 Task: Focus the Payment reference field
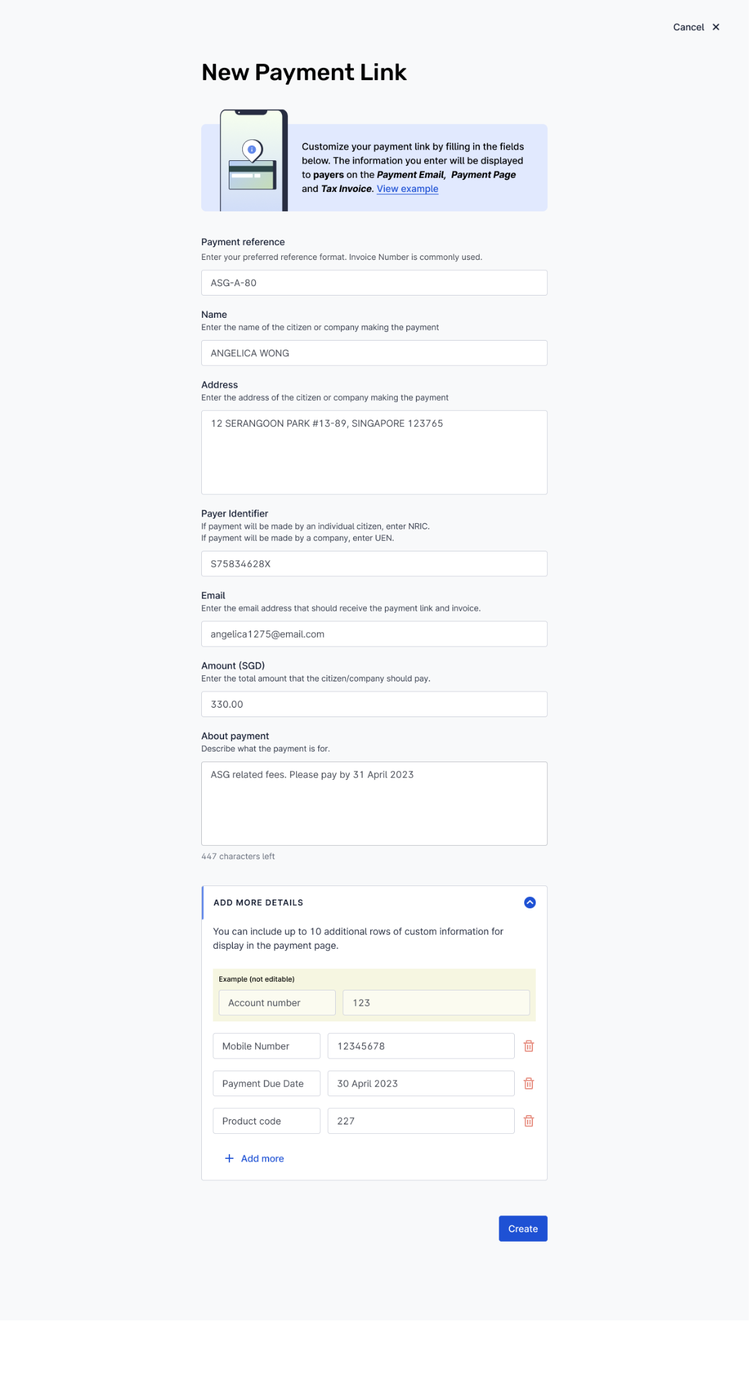374,283
